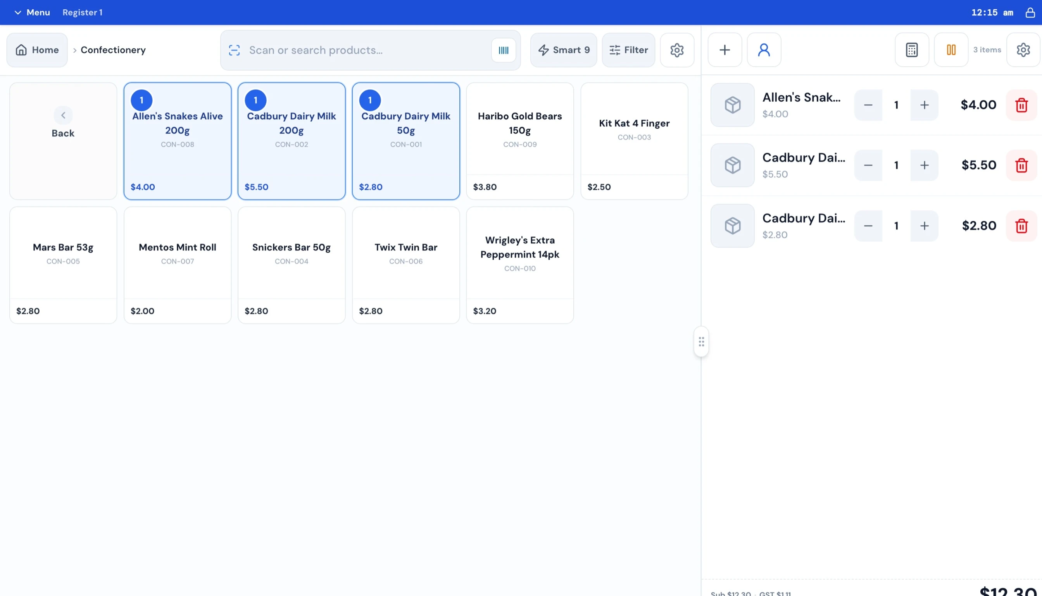
Task: Delete $5.50 Cadbury item from cart
Action: coord(1021,165)
